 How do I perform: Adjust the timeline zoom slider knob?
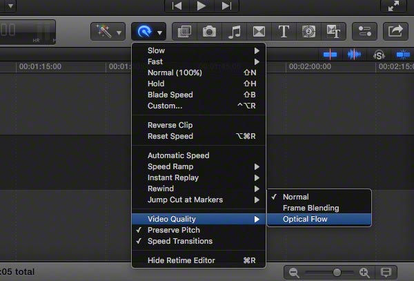click(337, 272)
